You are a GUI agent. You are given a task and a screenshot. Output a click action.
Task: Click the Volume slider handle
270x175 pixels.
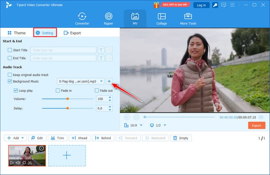tap(67, 99)
